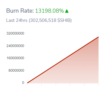Click the middle of the red trend line

coord(63,60)
